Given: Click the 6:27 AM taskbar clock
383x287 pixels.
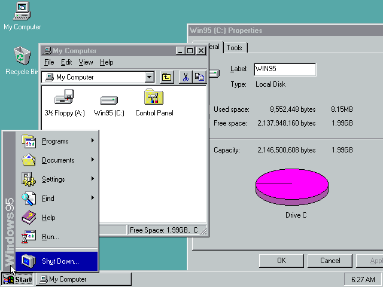Looking at the screenshot, I should click(x=363, y=279).
